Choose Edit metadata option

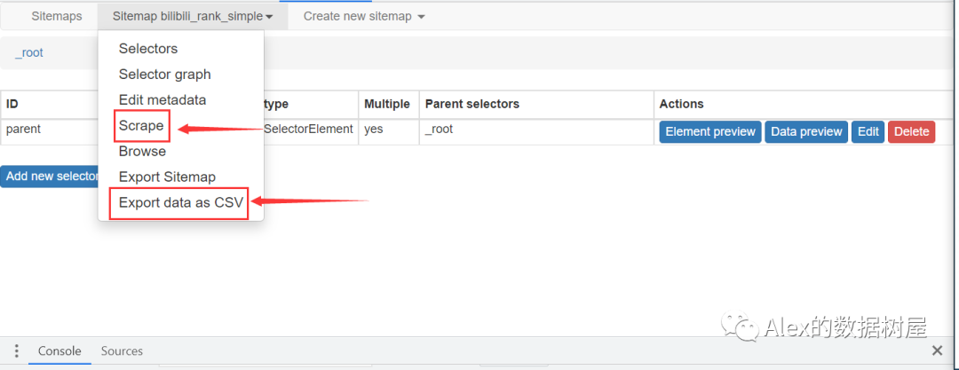pyautogui.click(x=162, y=100)
